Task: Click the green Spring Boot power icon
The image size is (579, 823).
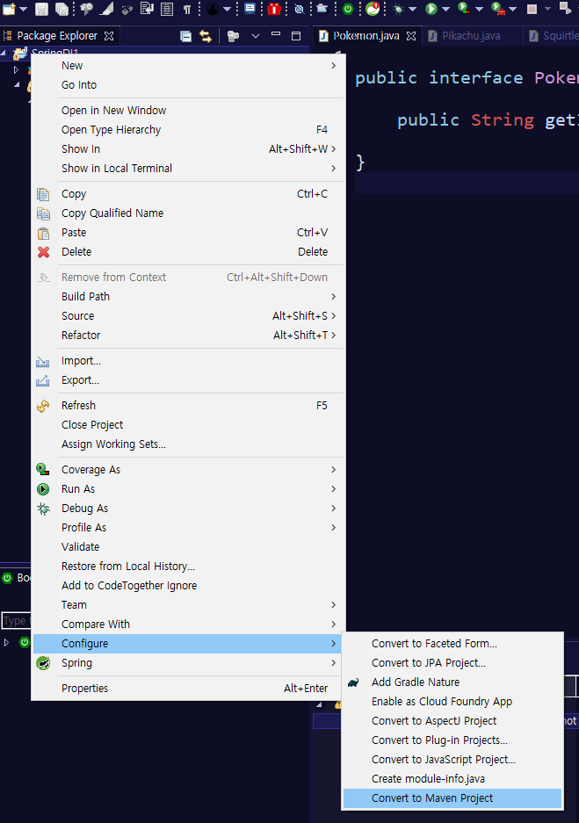Action: click(348, 9)
